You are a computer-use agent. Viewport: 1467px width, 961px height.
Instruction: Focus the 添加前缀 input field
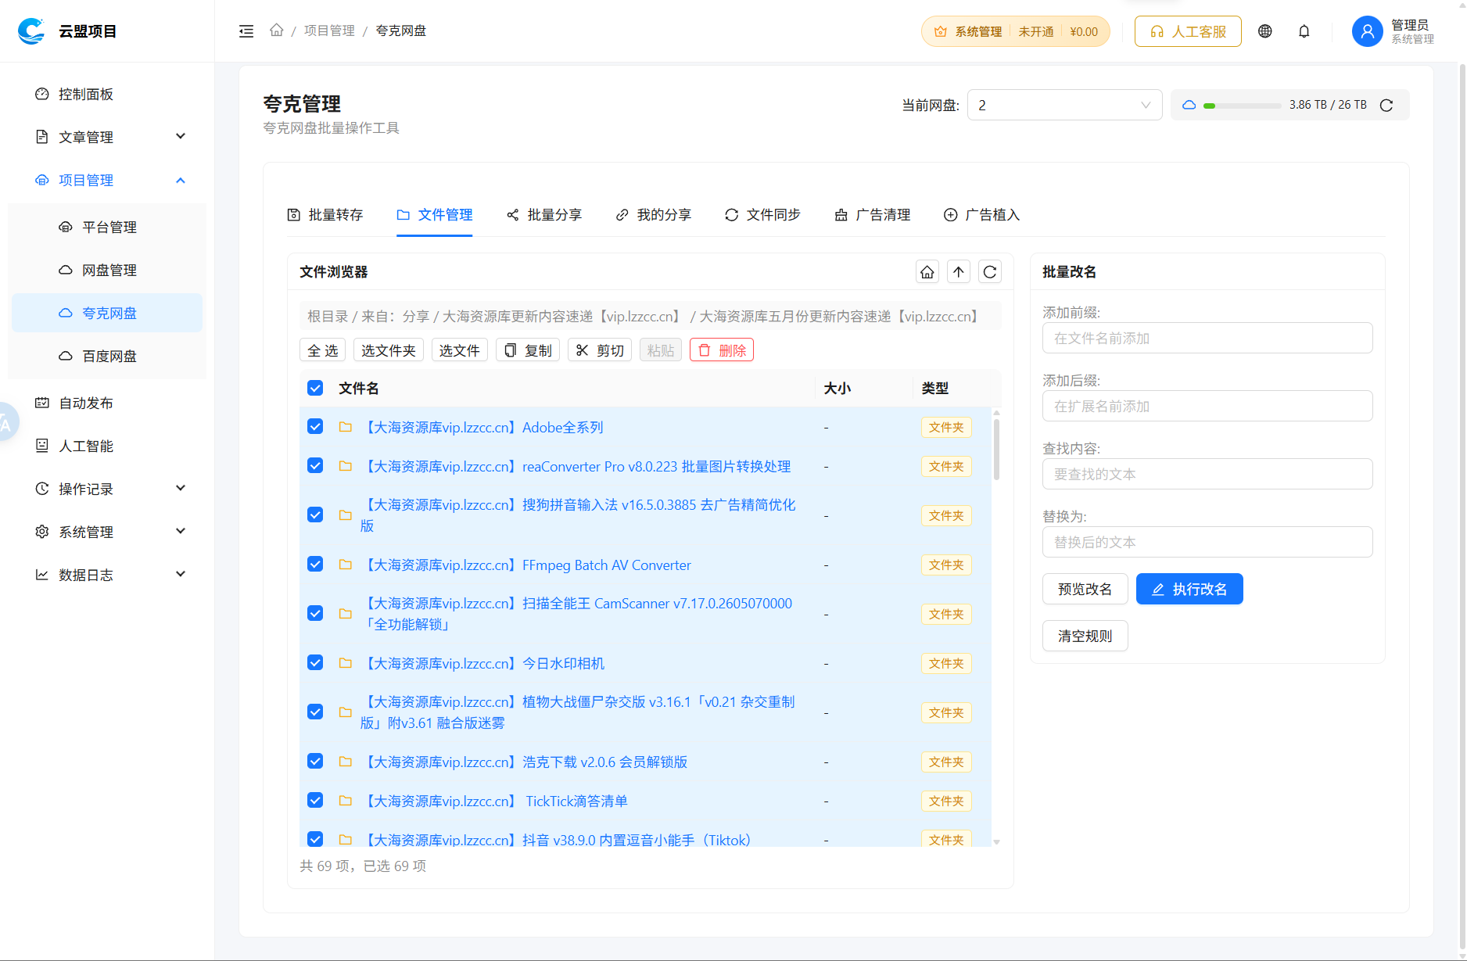[x=1207, y=338]
